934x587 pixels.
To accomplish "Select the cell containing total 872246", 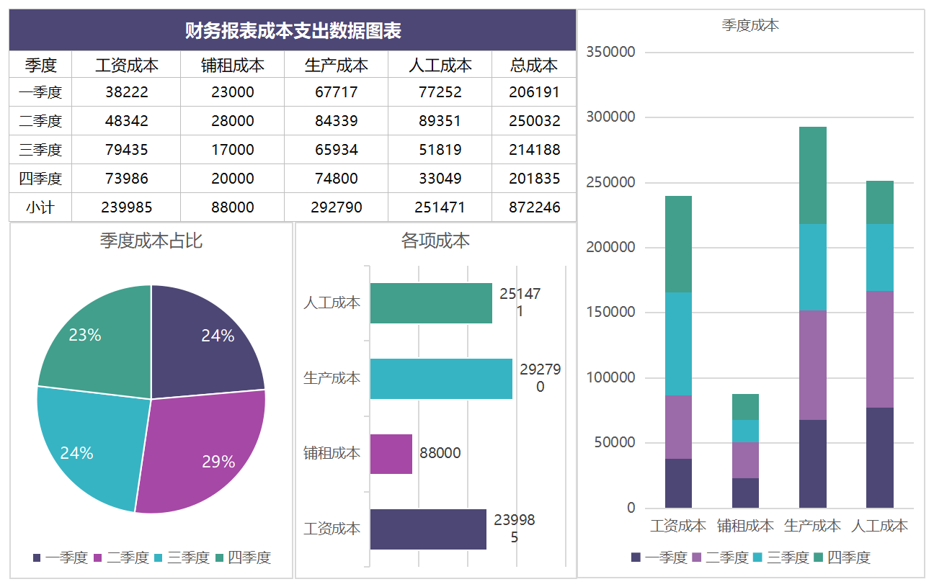I will click(533, 207).
